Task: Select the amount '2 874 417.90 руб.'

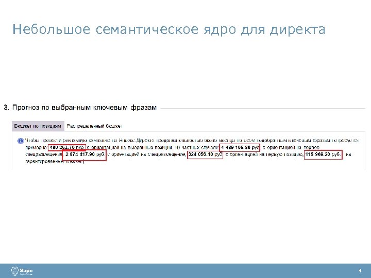Action: (x=85, y=154)
